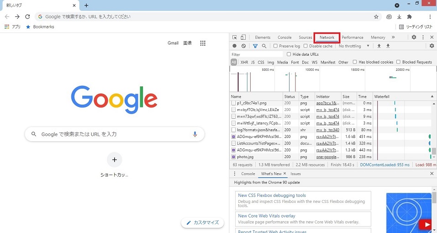Image resolution: width=437 pixels, height=233 pixels.
Task: Open the profile avatar icon in toolbar
Action: tap(389, 17)
